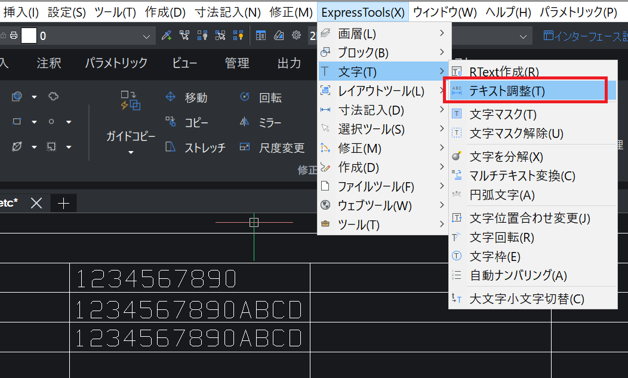This screenshot has width=628, height=378.
Task: Click the design center ruler icon
Action: 279,36
